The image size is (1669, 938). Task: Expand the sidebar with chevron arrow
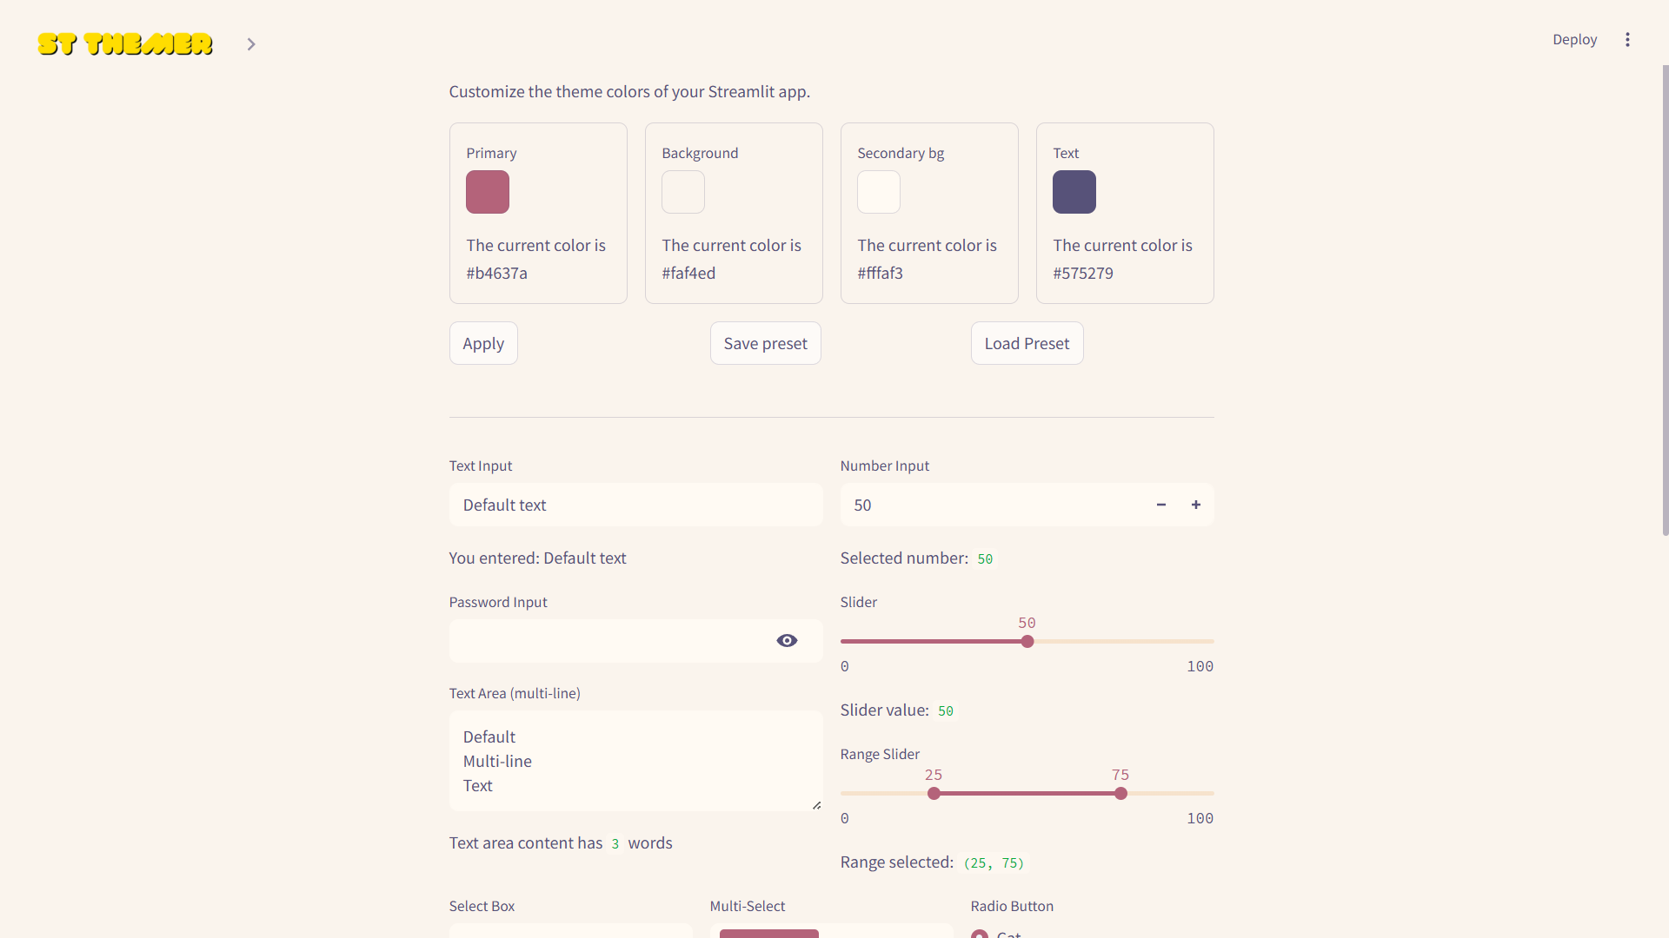251,44
